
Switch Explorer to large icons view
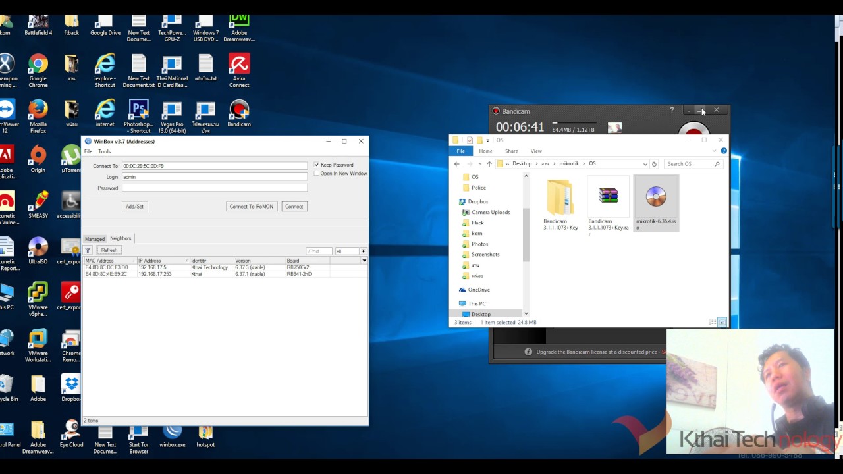pyautogui.click(x=722, y=322)
